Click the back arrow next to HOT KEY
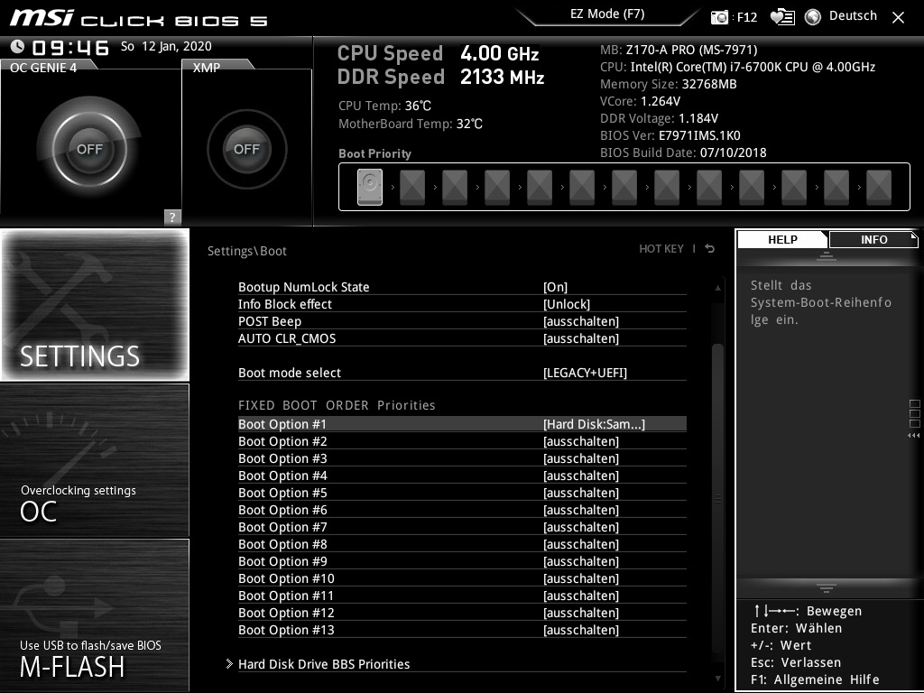This screenshot has width=924, height=693. click(710, 249)
